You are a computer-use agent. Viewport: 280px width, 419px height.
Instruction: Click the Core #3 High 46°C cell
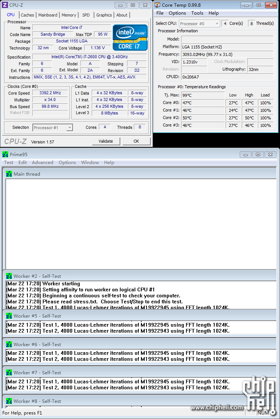pos(249,125)
